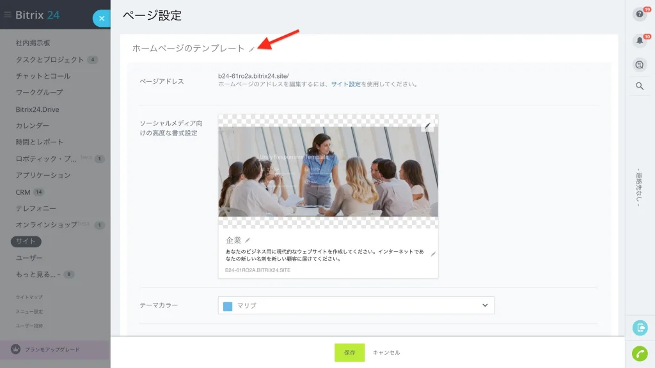Click the B24-61RO2A.BITRIX24.SITE caption

[x=258, y=270]
